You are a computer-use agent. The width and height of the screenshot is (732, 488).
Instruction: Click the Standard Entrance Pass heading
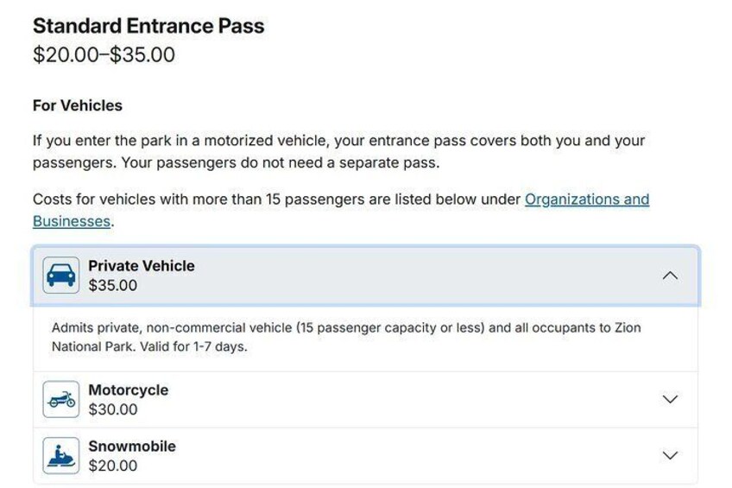click(x=148, y=26)
